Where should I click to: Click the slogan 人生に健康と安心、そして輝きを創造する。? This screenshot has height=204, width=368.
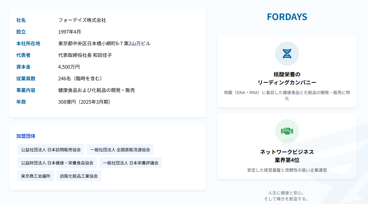pyautogui.click(x=286, y=196)
